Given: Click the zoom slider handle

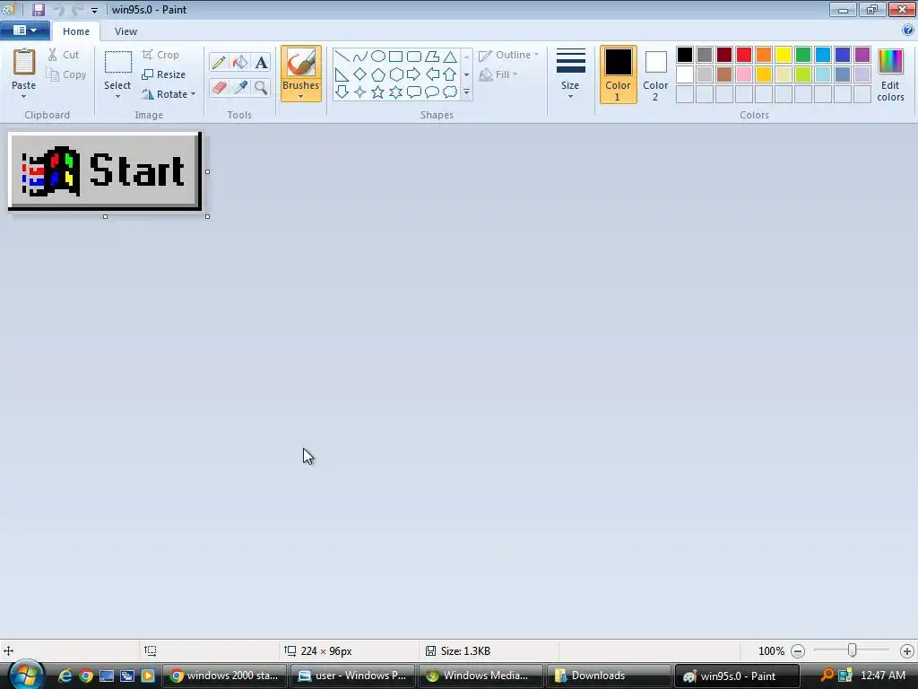Looking at the screenshot, I should [x=853, y=650].
